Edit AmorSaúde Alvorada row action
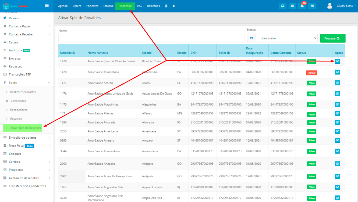This screenshot has height=202, width=358. click(338, 122)
